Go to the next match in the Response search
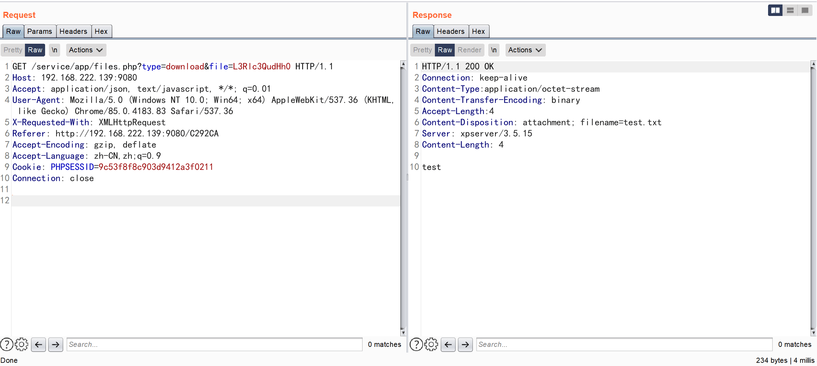817x366 pixels. tap(465, 344)
